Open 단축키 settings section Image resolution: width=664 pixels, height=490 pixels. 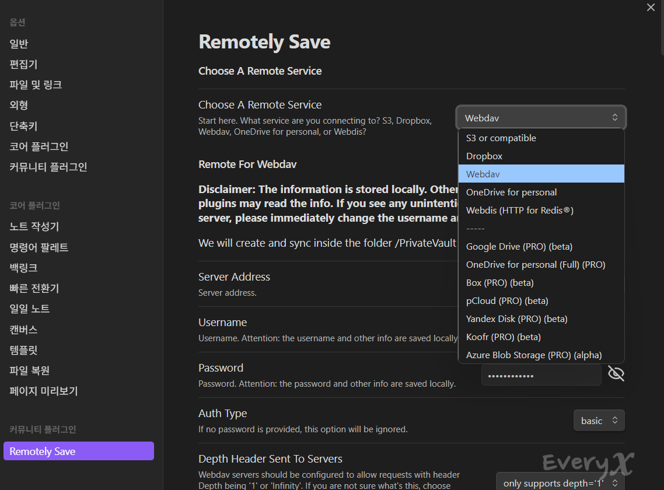click(24, 126)
